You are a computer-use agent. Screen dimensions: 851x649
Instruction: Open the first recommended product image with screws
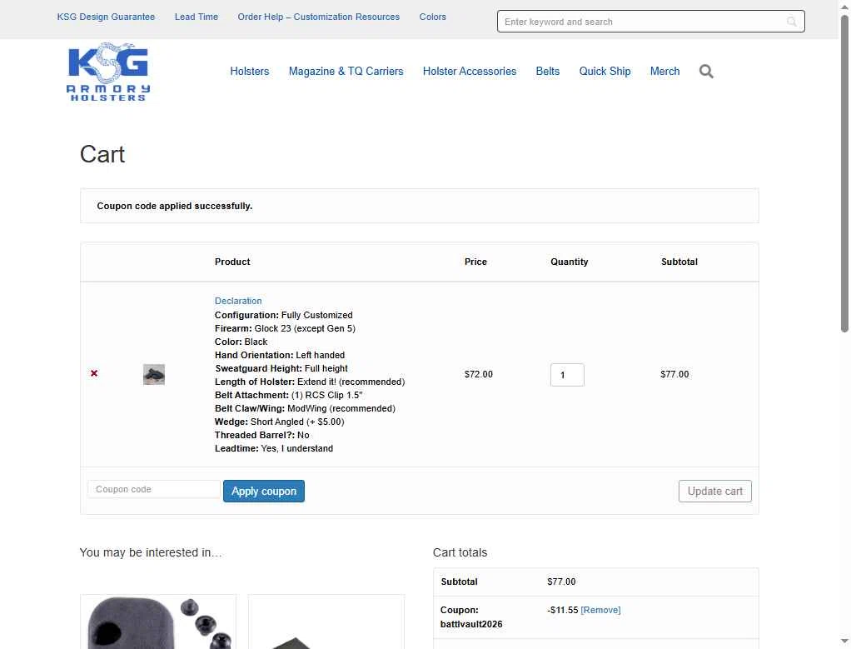point(158,622)
